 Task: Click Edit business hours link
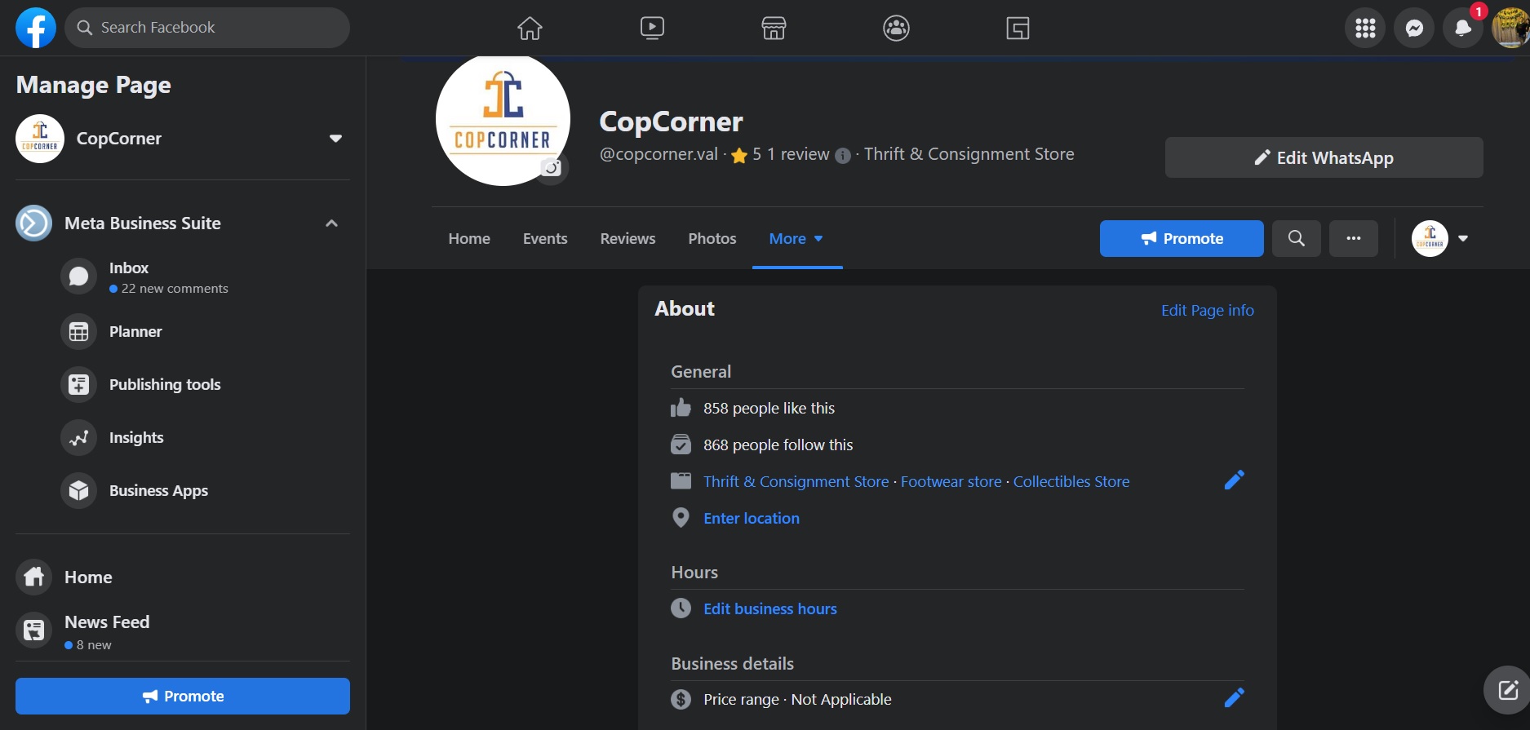770,609
